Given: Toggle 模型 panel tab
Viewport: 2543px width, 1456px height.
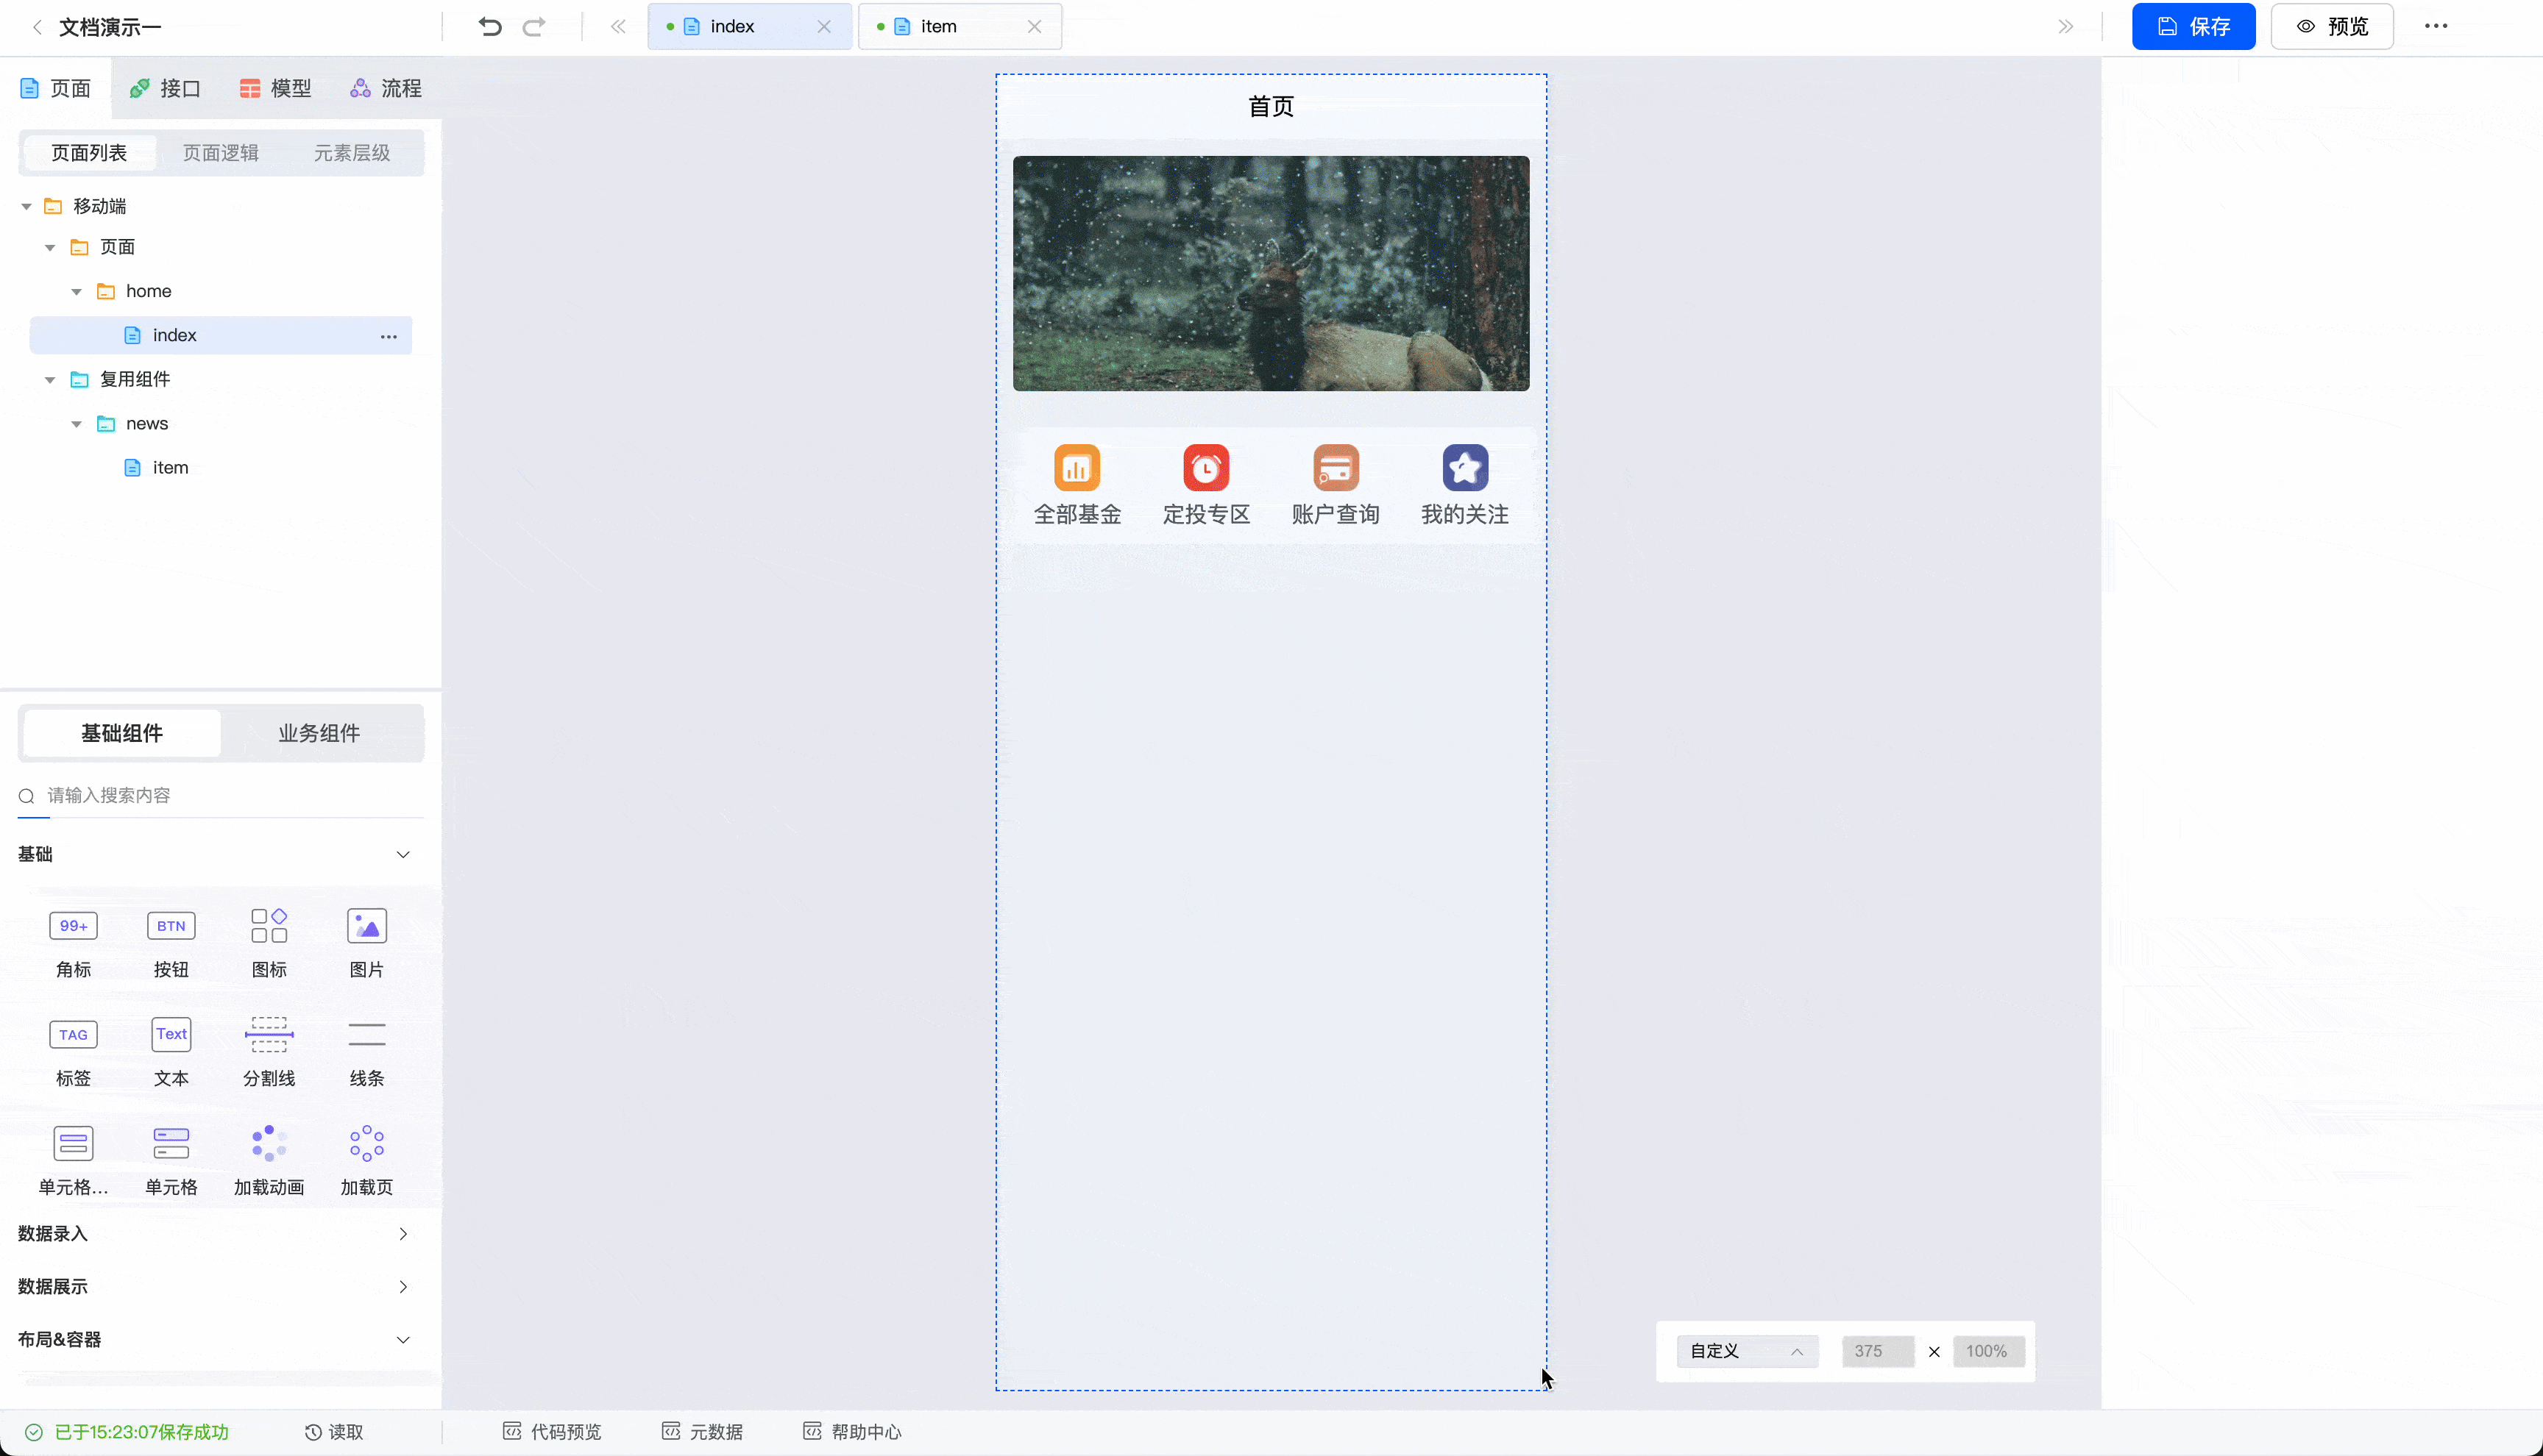Looking at the screenshot, I should (x=277, y=88).
